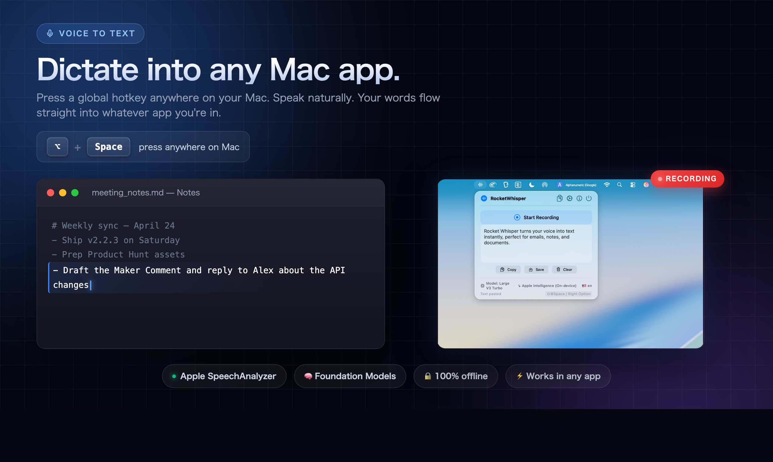Click the Start Recording button
This screenshot has height=462, width=773.
click(x=536, y=217)
